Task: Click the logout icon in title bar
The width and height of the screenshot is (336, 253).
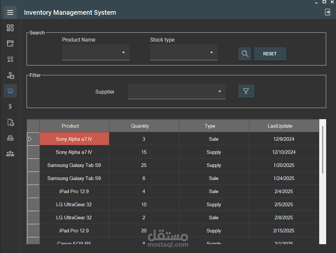Action: tap(328, 12)
